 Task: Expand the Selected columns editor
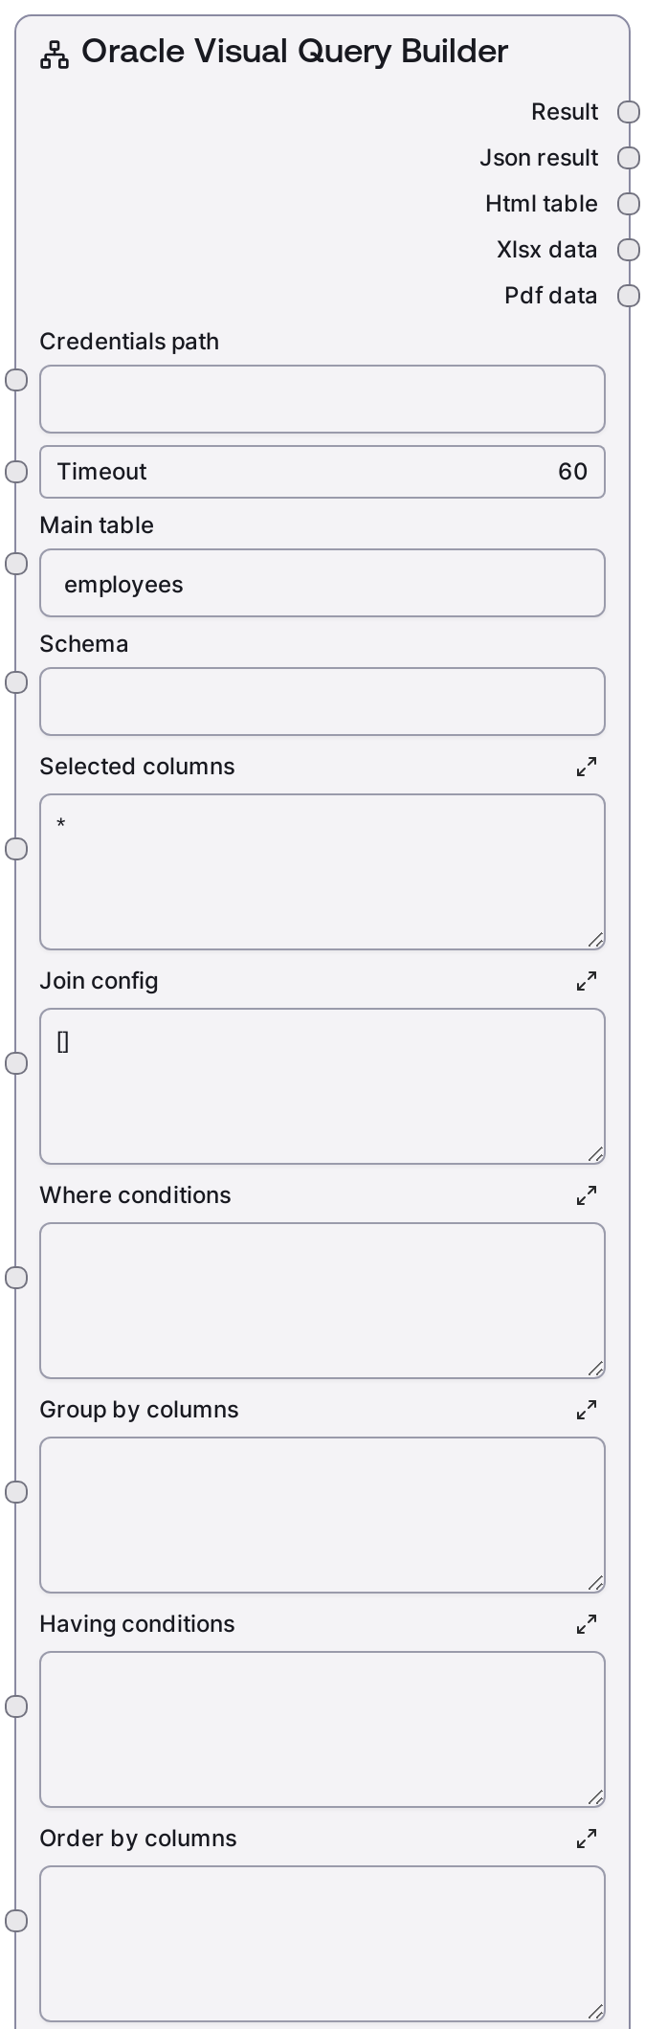click(x=587, y=767)
